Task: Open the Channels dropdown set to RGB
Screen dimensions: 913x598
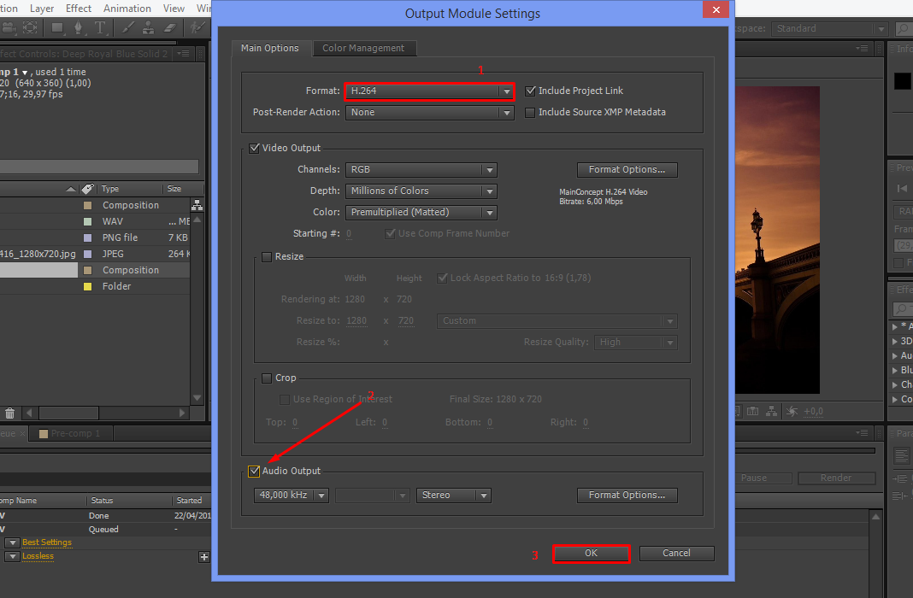Action: tap(421, 169)
